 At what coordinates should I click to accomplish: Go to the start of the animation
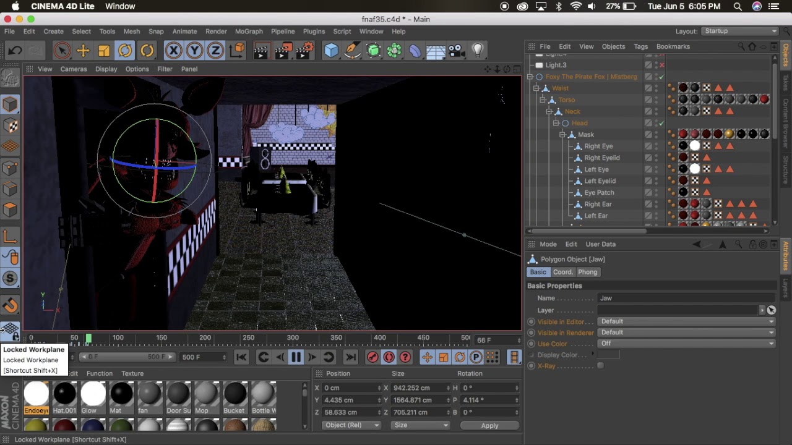[241, 357]
